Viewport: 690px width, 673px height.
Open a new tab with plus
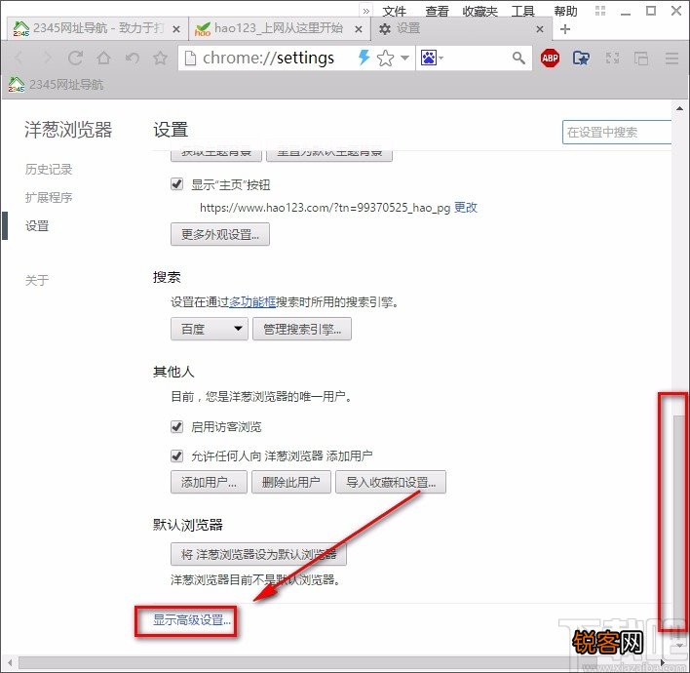[565, 29]
